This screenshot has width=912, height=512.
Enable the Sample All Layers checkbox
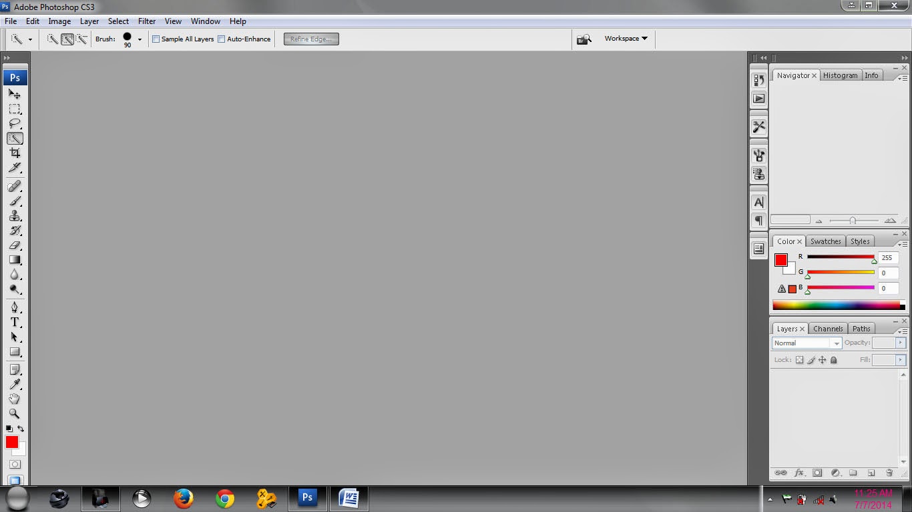[156, 39]
